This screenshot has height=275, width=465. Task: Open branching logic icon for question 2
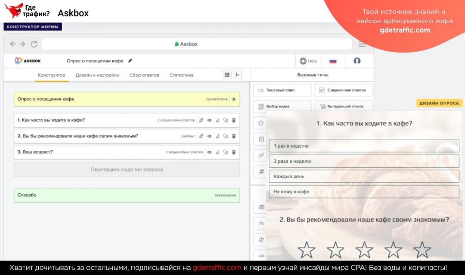click(218, 136)
